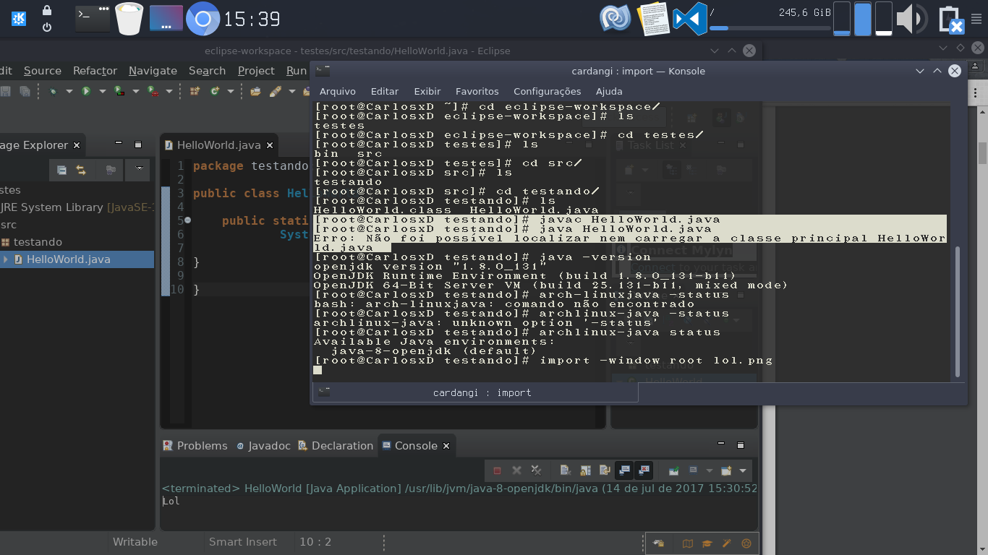Image resolution: width=988 pixels, height=555 pixels.
Task: Select the 'cardangi : import' Konsole tab
Action: (476, 392)
